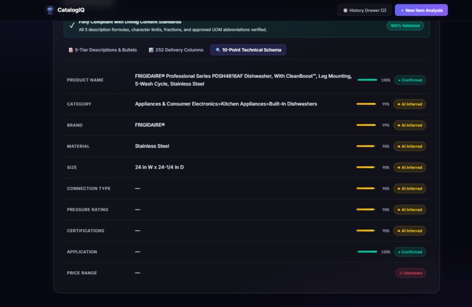Click the clock icon in History Drawer button
The height and width of the screenshot is (307, 472).
pyautogui.click(x=346, y=10)
